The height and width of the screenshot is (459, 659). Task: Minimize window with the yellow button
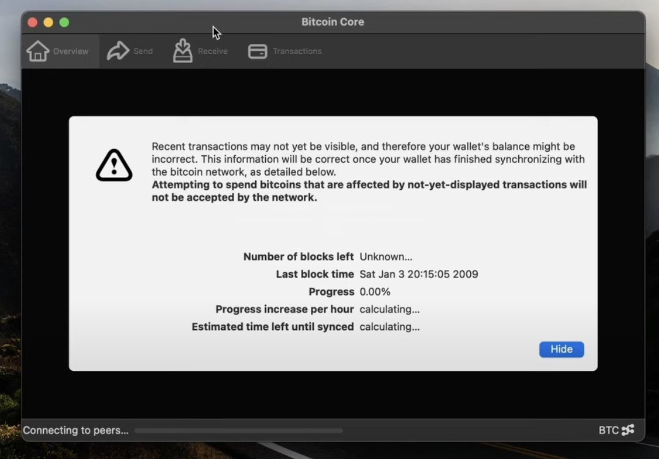[48, 22]
